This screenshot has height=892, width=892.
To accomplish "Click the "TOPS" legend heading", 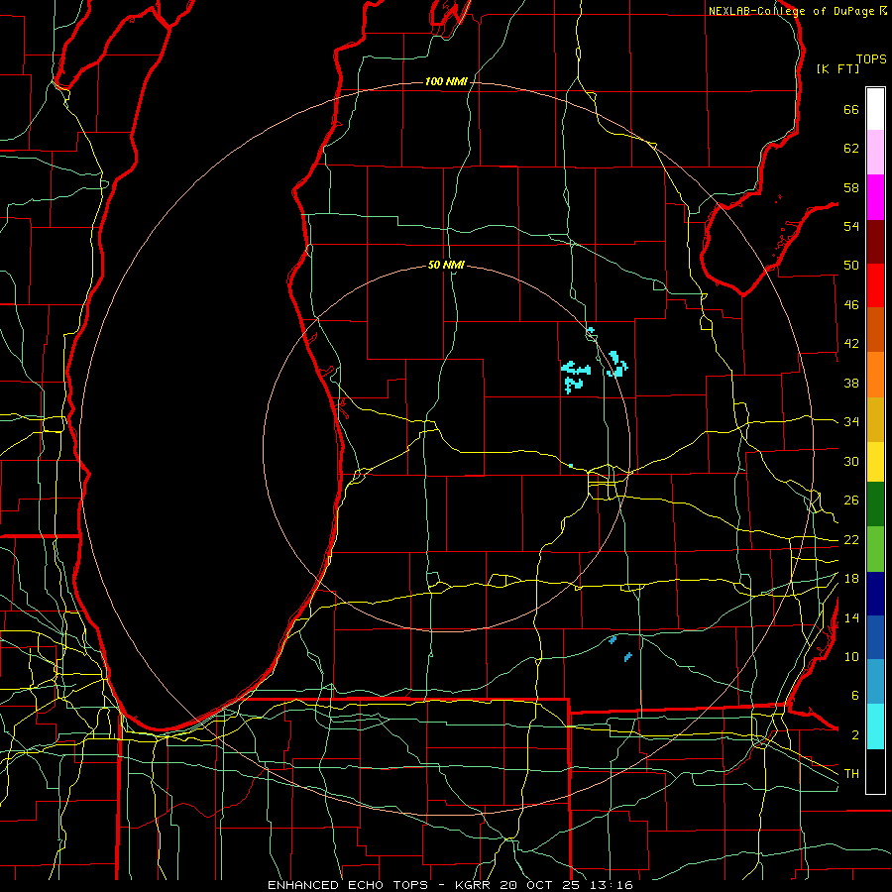I will coord(871,59).
